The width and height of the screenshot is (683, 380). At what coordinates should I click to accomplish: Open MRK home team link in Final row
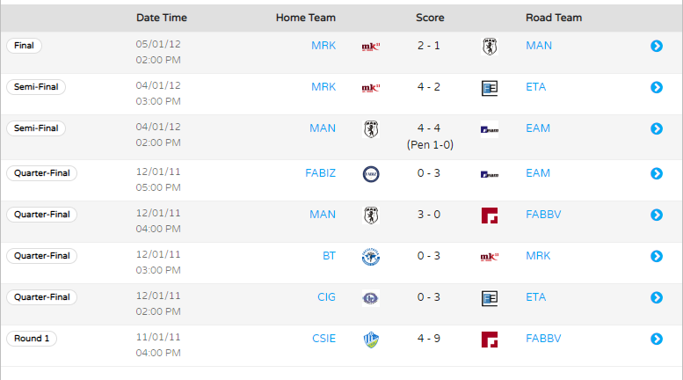323,46
